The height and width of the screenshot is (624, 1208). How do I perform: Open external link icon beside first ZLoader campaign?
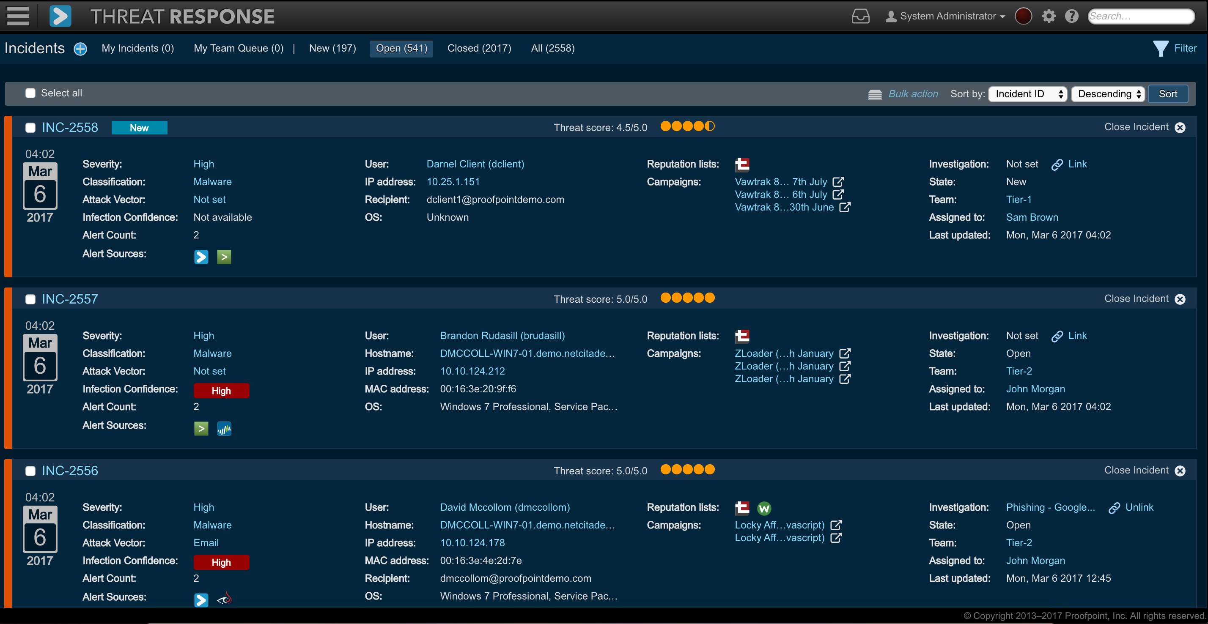(845, 353)
